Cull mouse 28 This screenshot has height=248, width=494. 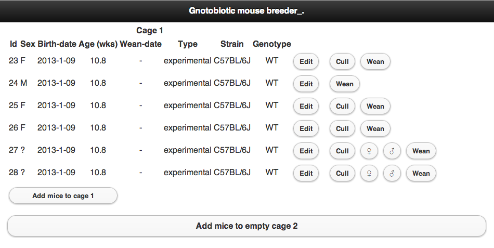coord(342,174)
